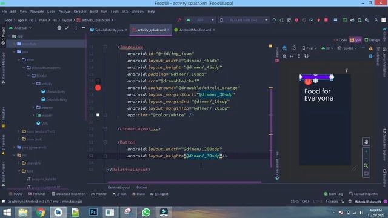
Task: Click the white color swatch in the gutter
Action: click(98, 115)
